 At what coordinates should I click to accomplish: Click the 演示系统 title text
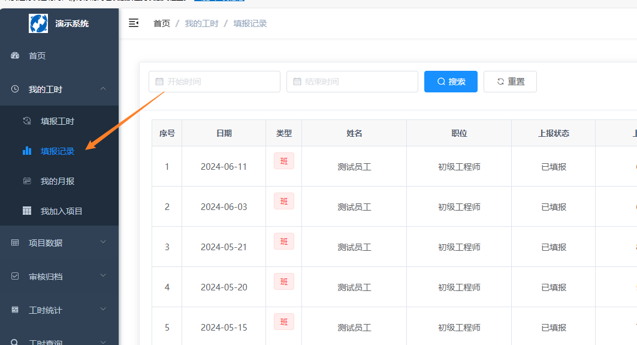72,23
